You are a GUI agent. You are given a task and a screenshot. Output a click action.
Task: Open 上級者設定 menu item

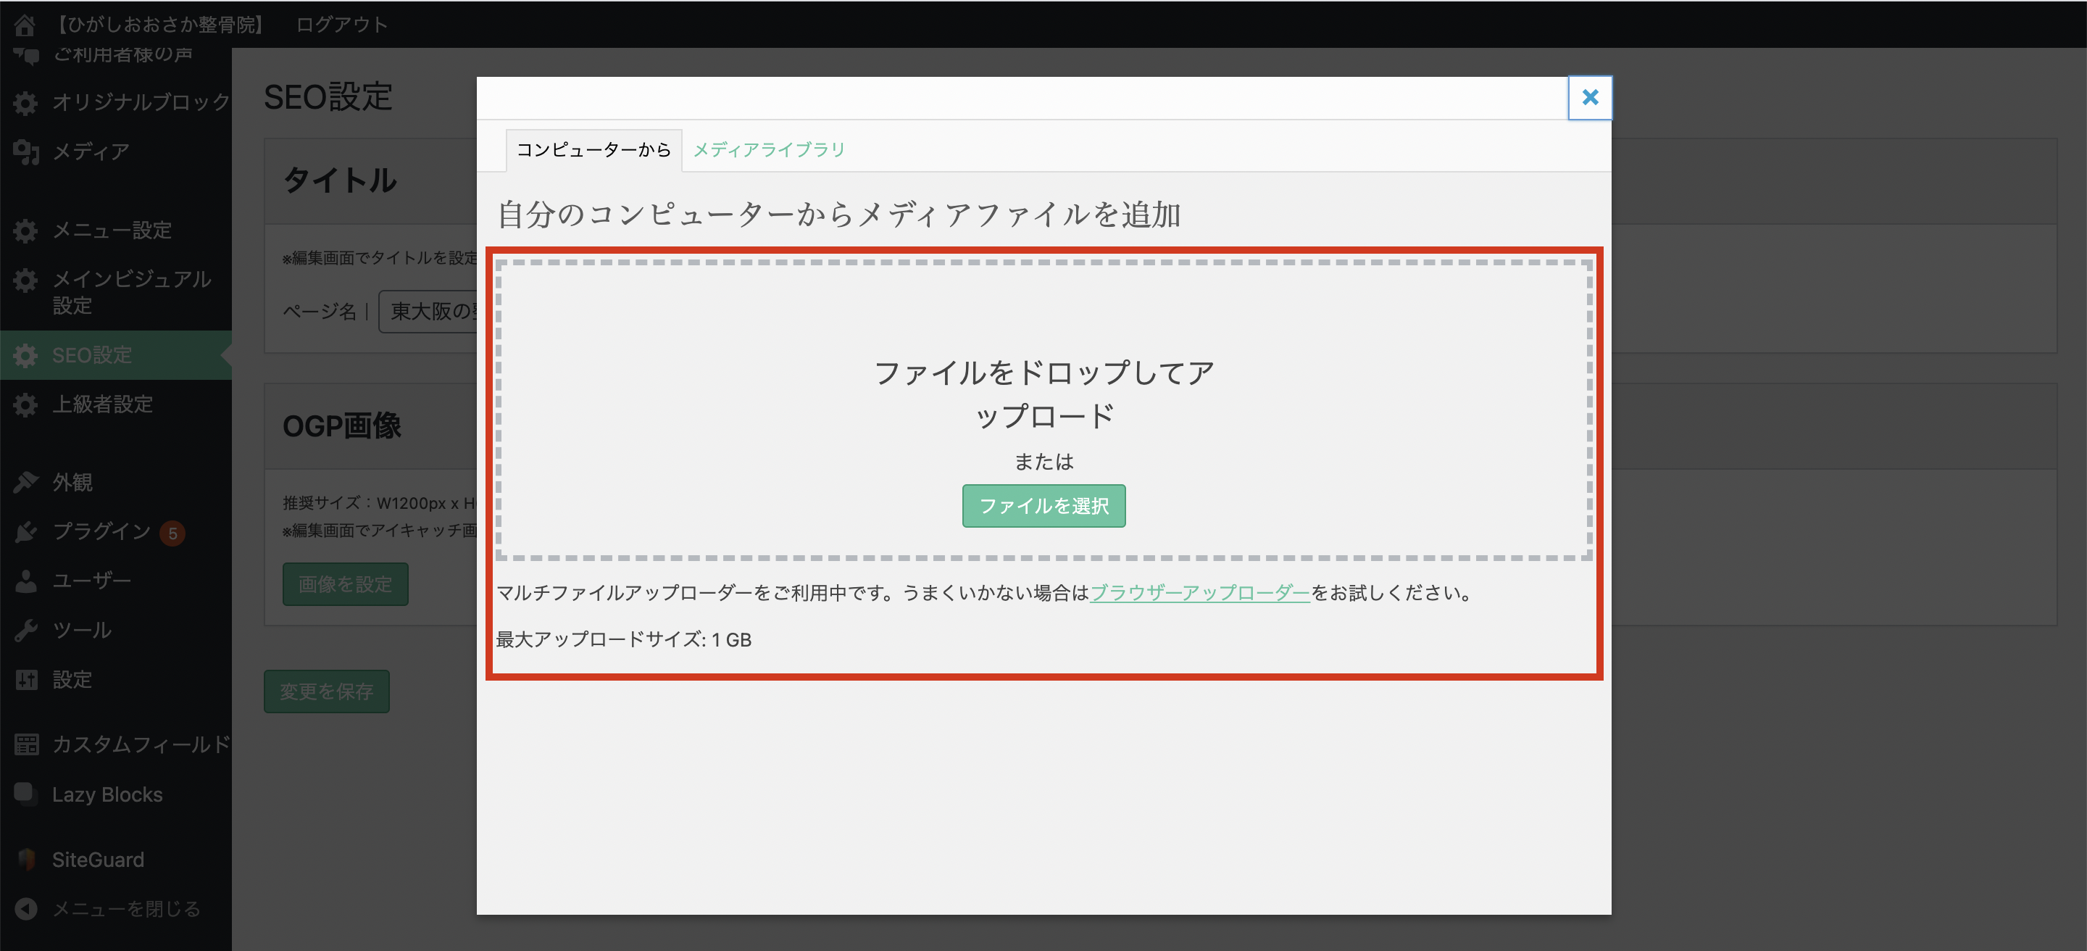(x=102, y=404)
